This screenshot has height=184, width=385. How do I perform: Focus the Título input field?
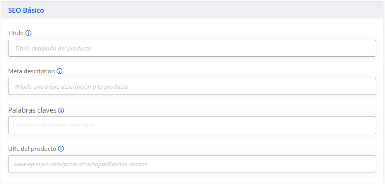(192, 48)
